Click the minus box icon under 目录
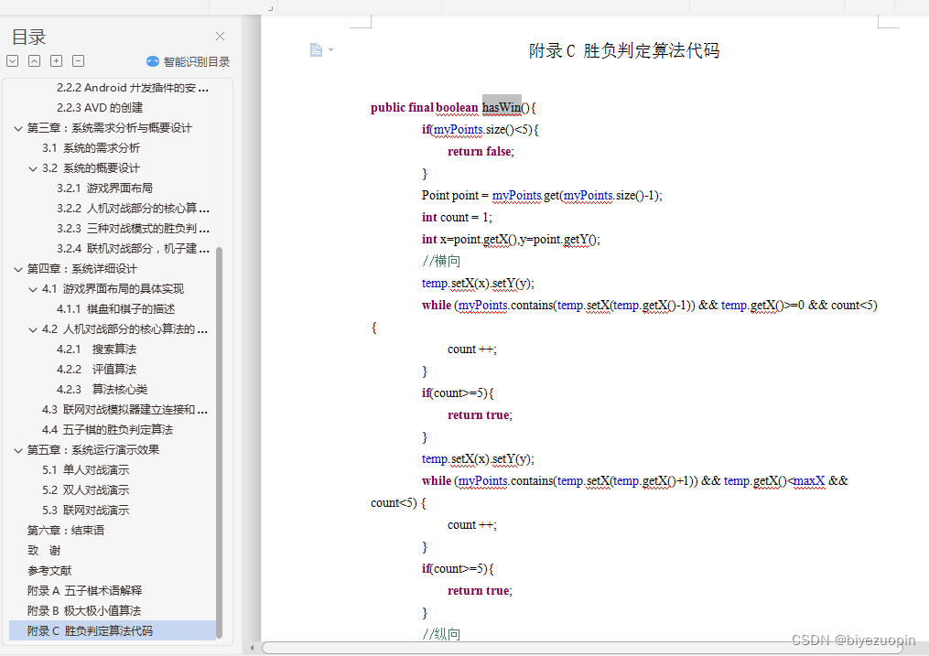This screenshot has height=656, width=929. coord(78,61)
